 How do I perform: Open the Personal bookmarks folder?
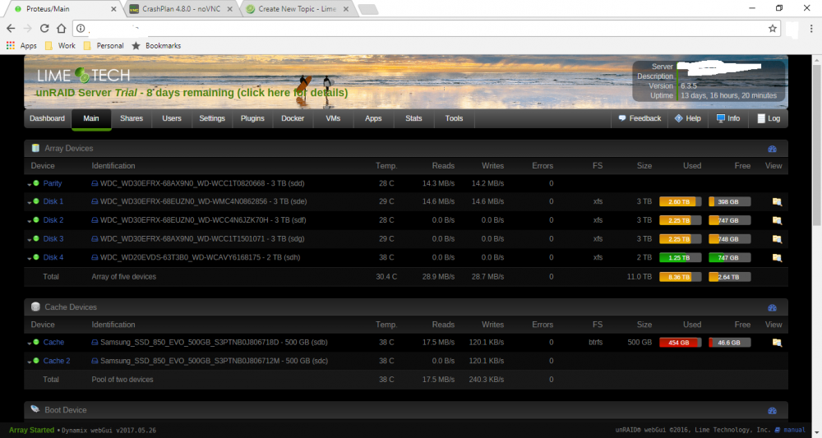tap(104, 45)
